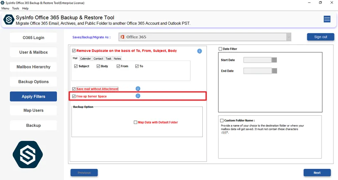Click the Start Date input field

(x=257, y=60)
